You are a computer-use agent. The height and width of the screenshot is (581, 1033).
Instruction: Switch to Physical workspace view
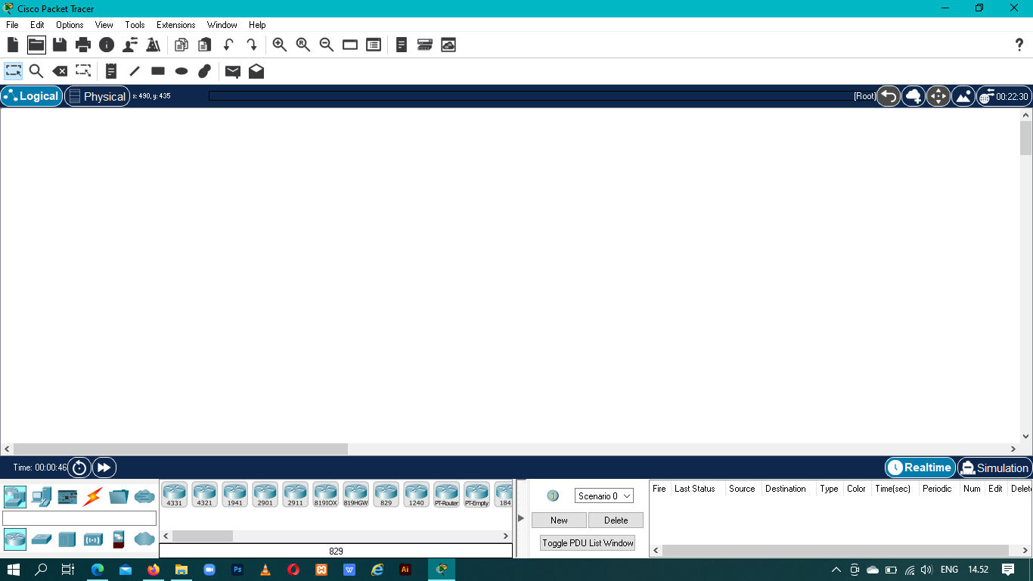[x=98, y=96]
